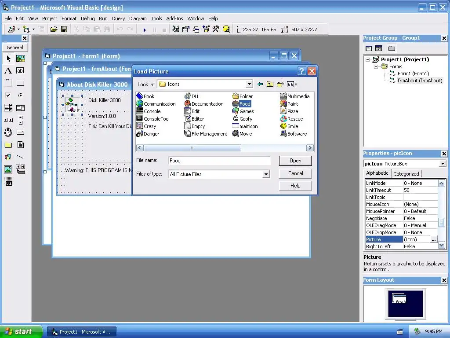The image size is (450, 338).
Task: Open Object Browser from toolbar
Action: (206, 29)
